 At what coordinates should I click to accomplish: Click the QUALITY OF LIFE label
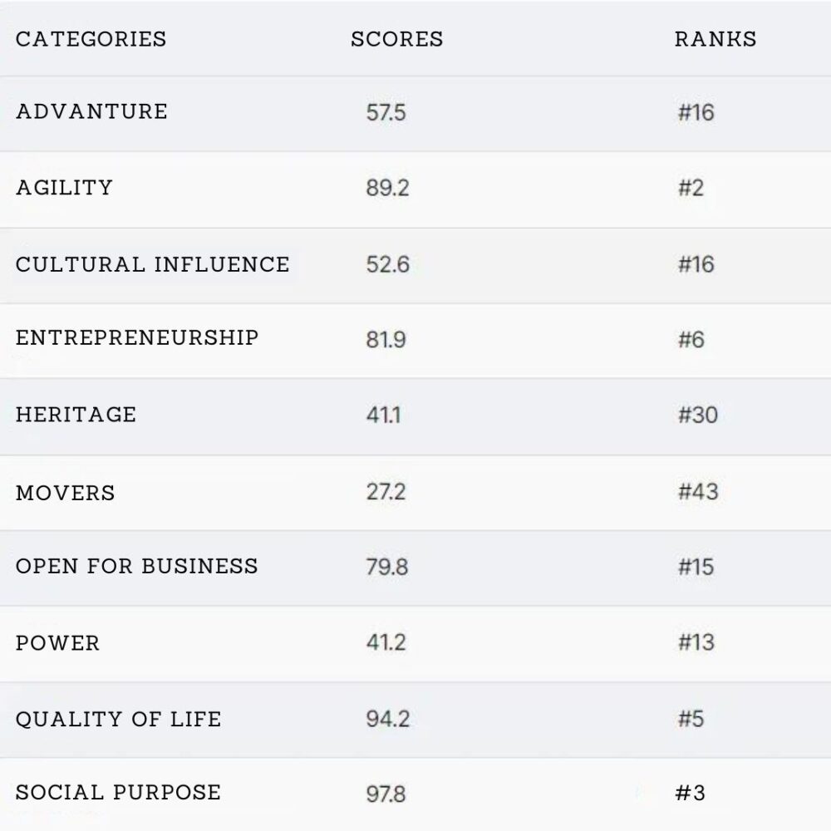[119, 719]
